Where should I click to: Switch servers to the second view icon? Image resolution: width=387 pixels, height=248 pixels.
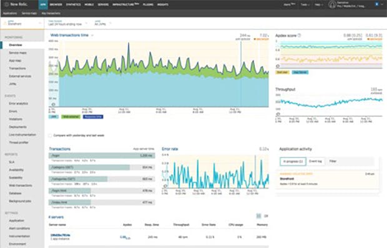click(266, 216)
